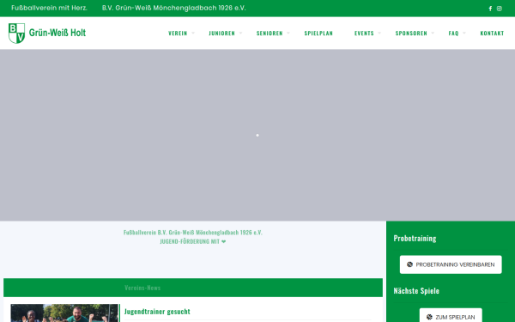
Task: Click the Nächste Spiele sidebar heading
Action: point(416,291)
